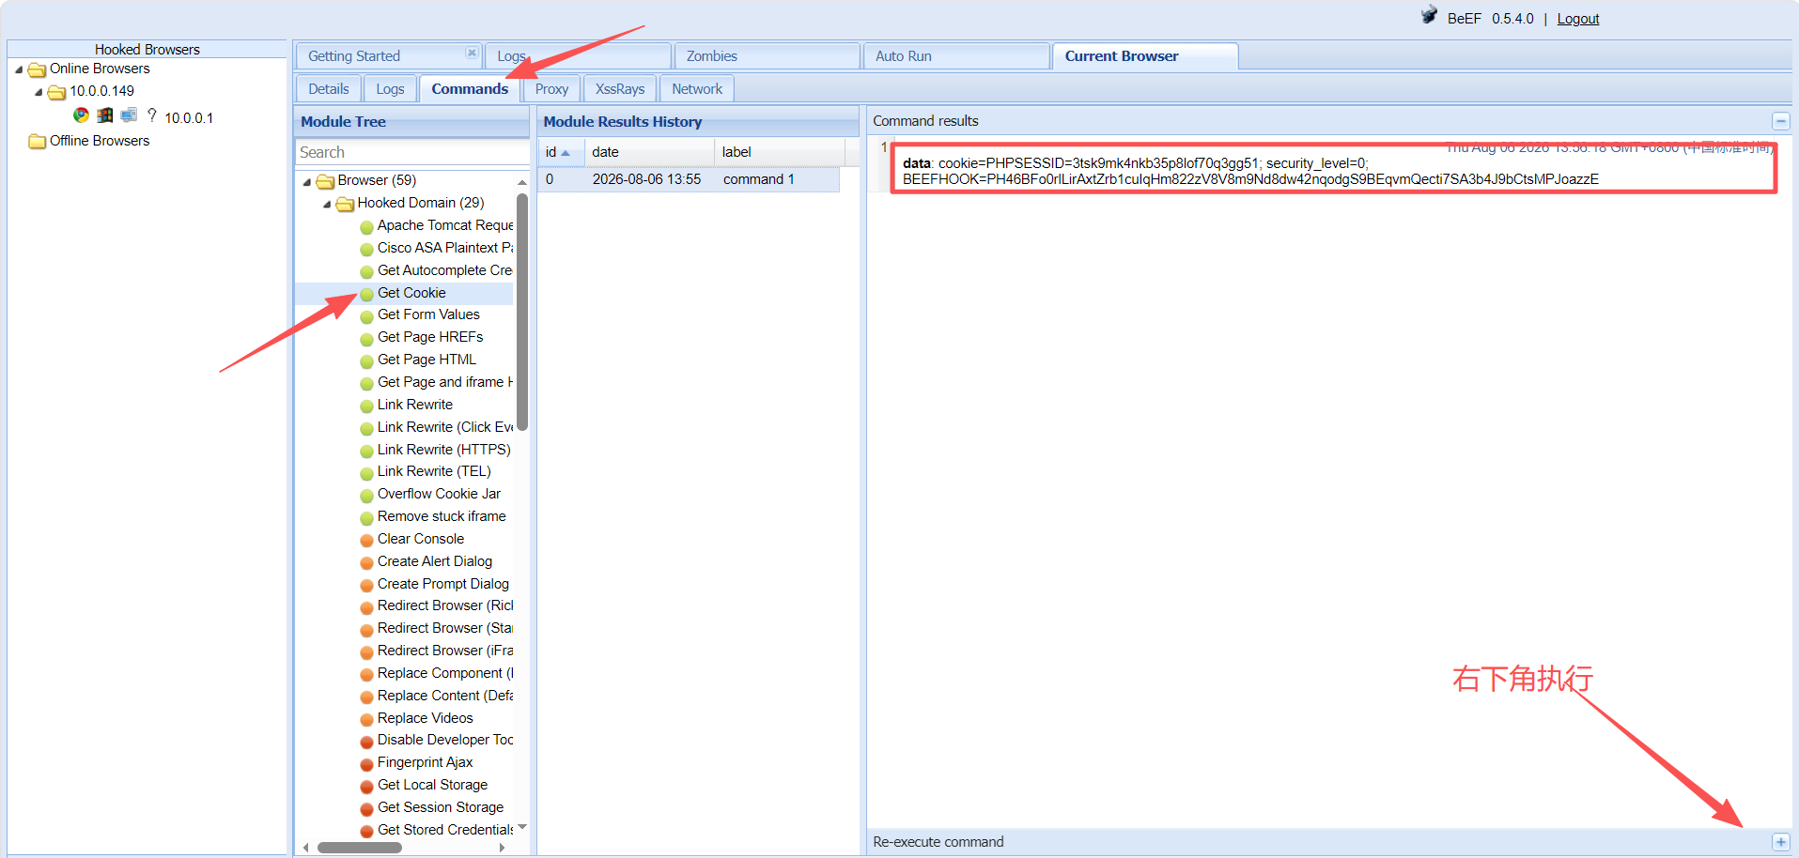Click the question mark icon beside 10.0.0.1
The width and height of the screenshot is (1799, 858).
point(152,115)
